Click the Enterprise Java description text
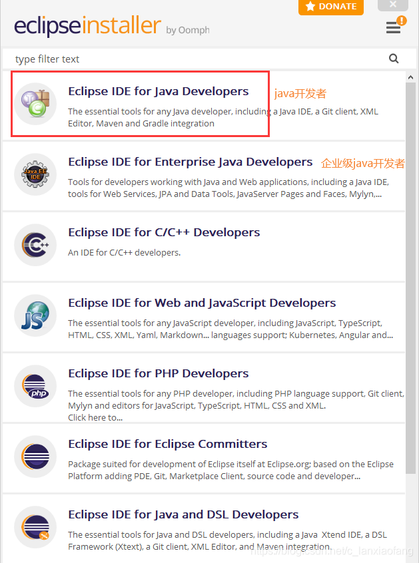Viewport: 419px width, 563px height. click(x=228, y=188)
